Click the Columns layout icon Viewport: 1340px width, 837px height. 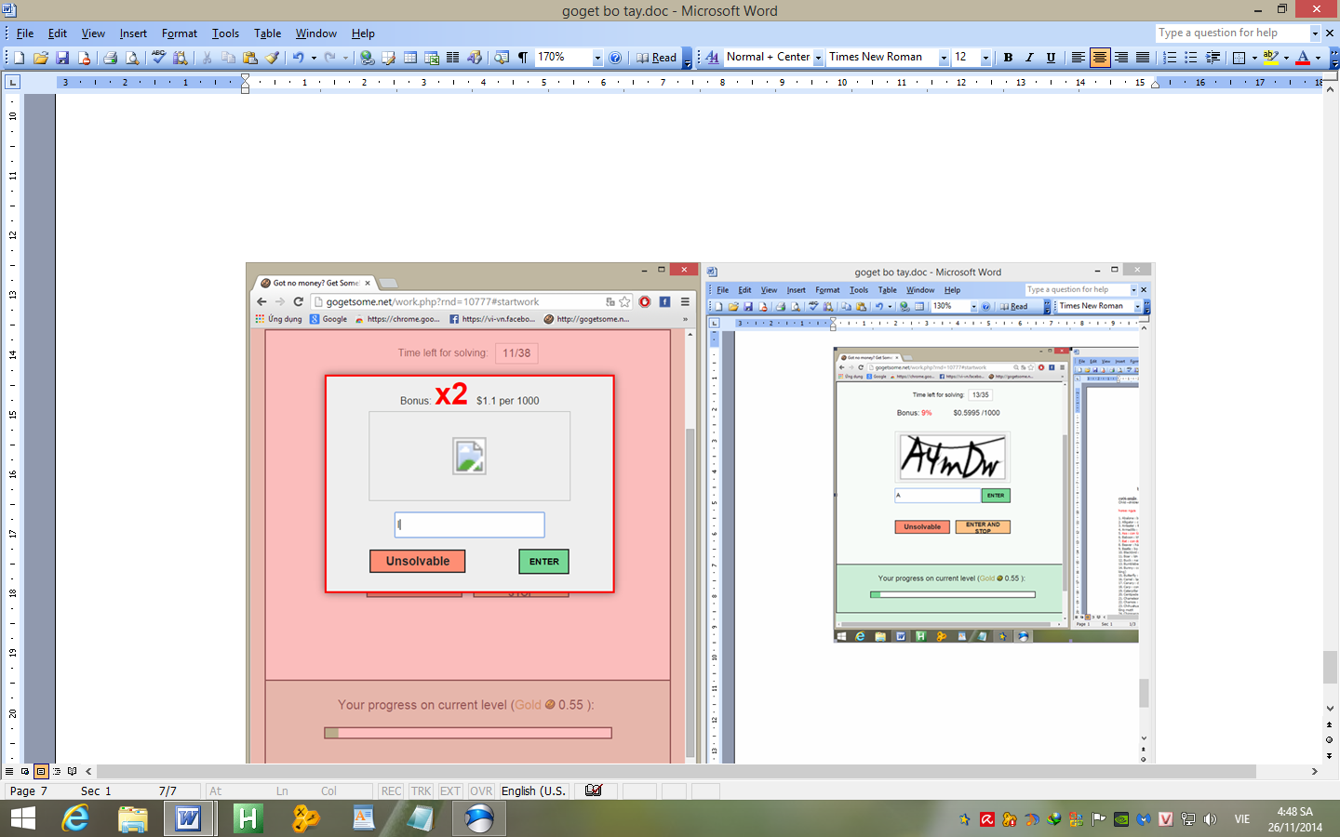453,58
